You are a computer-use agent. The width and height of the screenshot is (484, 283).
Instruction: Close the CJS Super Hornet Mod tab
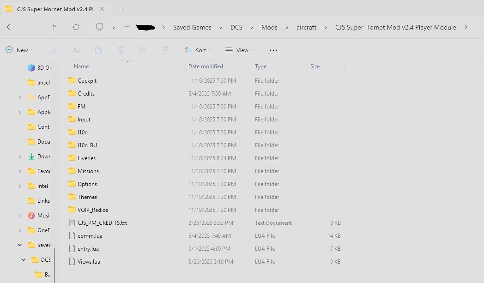tap(102, 9)
